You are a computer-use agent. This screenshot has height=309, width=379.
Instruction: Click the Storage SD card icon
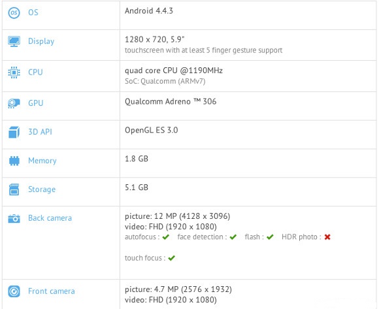[x=14, y=189]
